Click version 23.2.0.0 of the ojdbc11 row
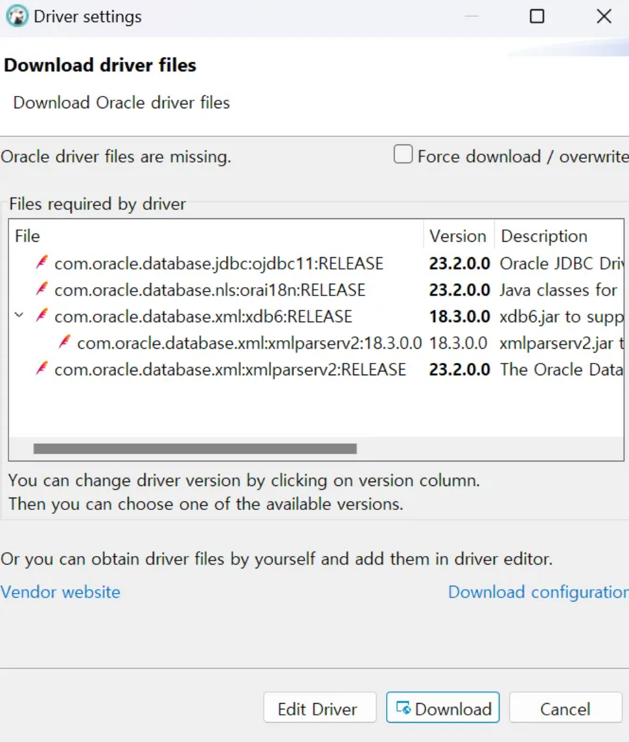This screenshot has width=629, height=742. tap(459, 264)
